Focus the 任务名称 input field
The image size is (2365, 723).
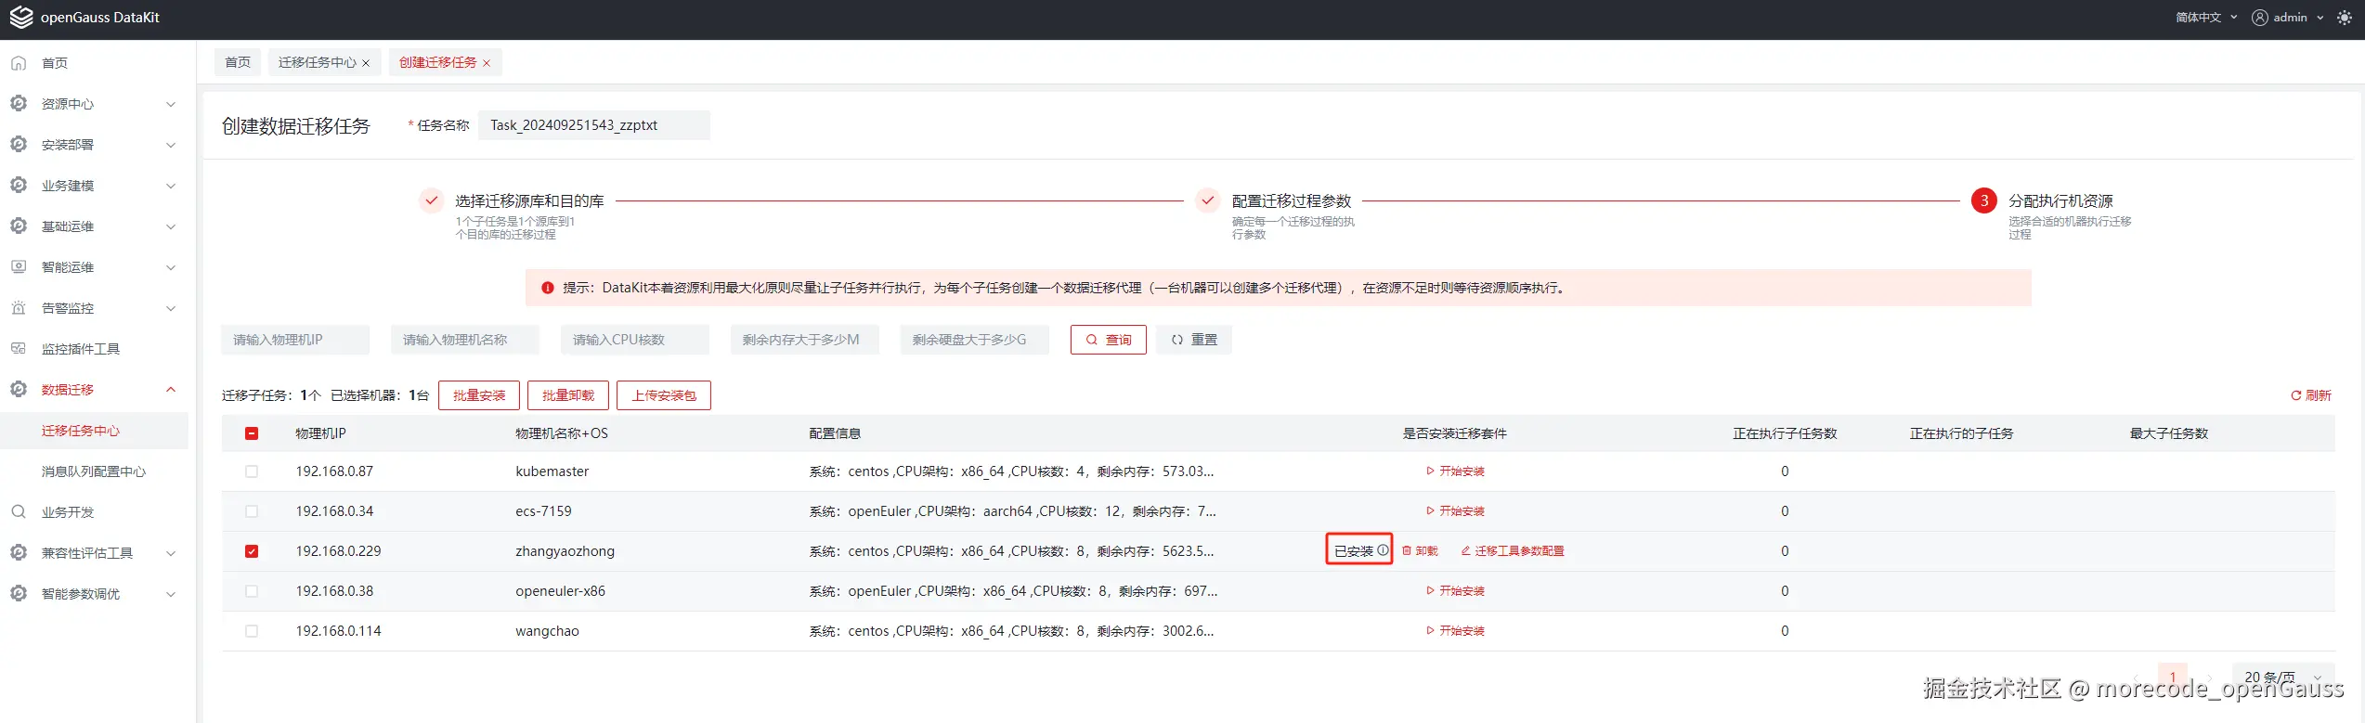594,125
